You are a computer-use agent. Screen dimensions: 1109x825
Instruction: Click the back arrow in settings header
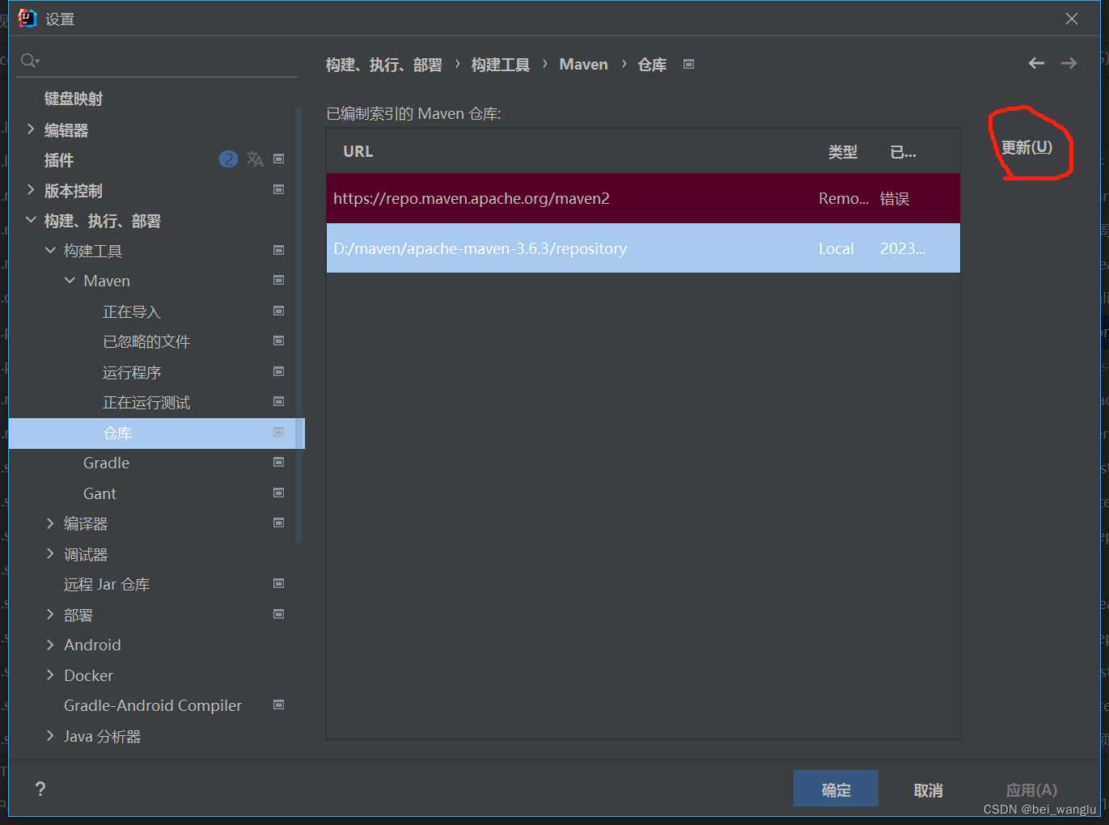[x=1036, y=63]
